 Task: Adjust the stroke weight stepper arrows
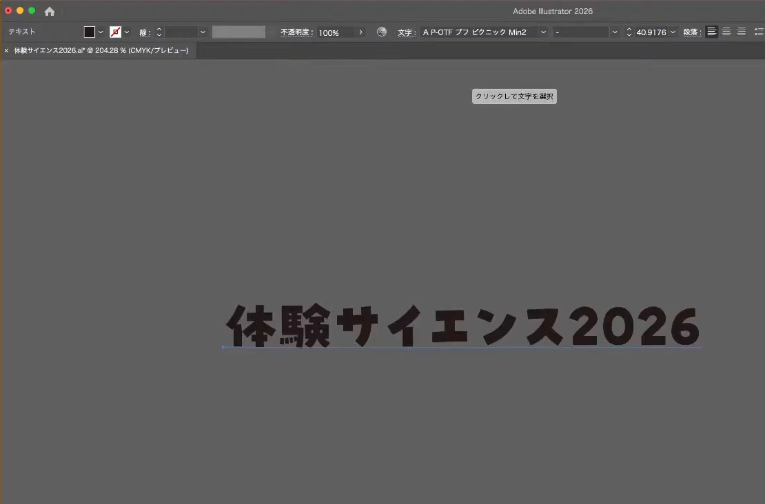pyautogui.click(x=159, y=32)
